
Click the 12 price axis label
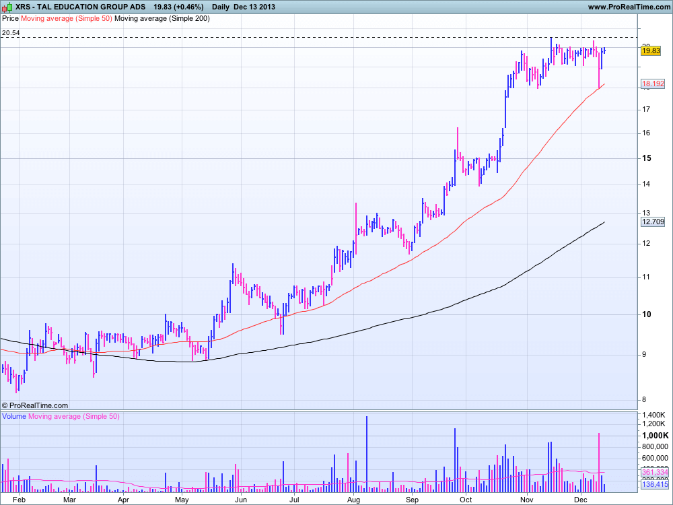point(646,244)
